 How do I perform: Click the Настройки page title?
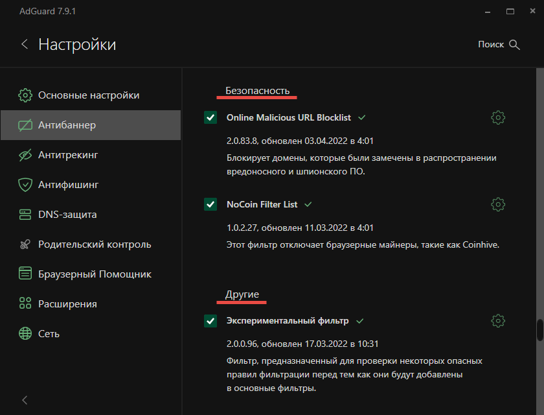click(77, 45)
